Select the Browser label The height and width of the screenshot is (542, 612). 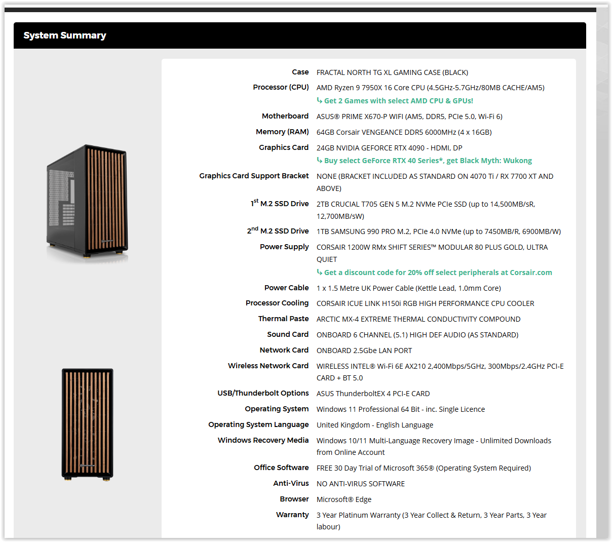[294, 499]
